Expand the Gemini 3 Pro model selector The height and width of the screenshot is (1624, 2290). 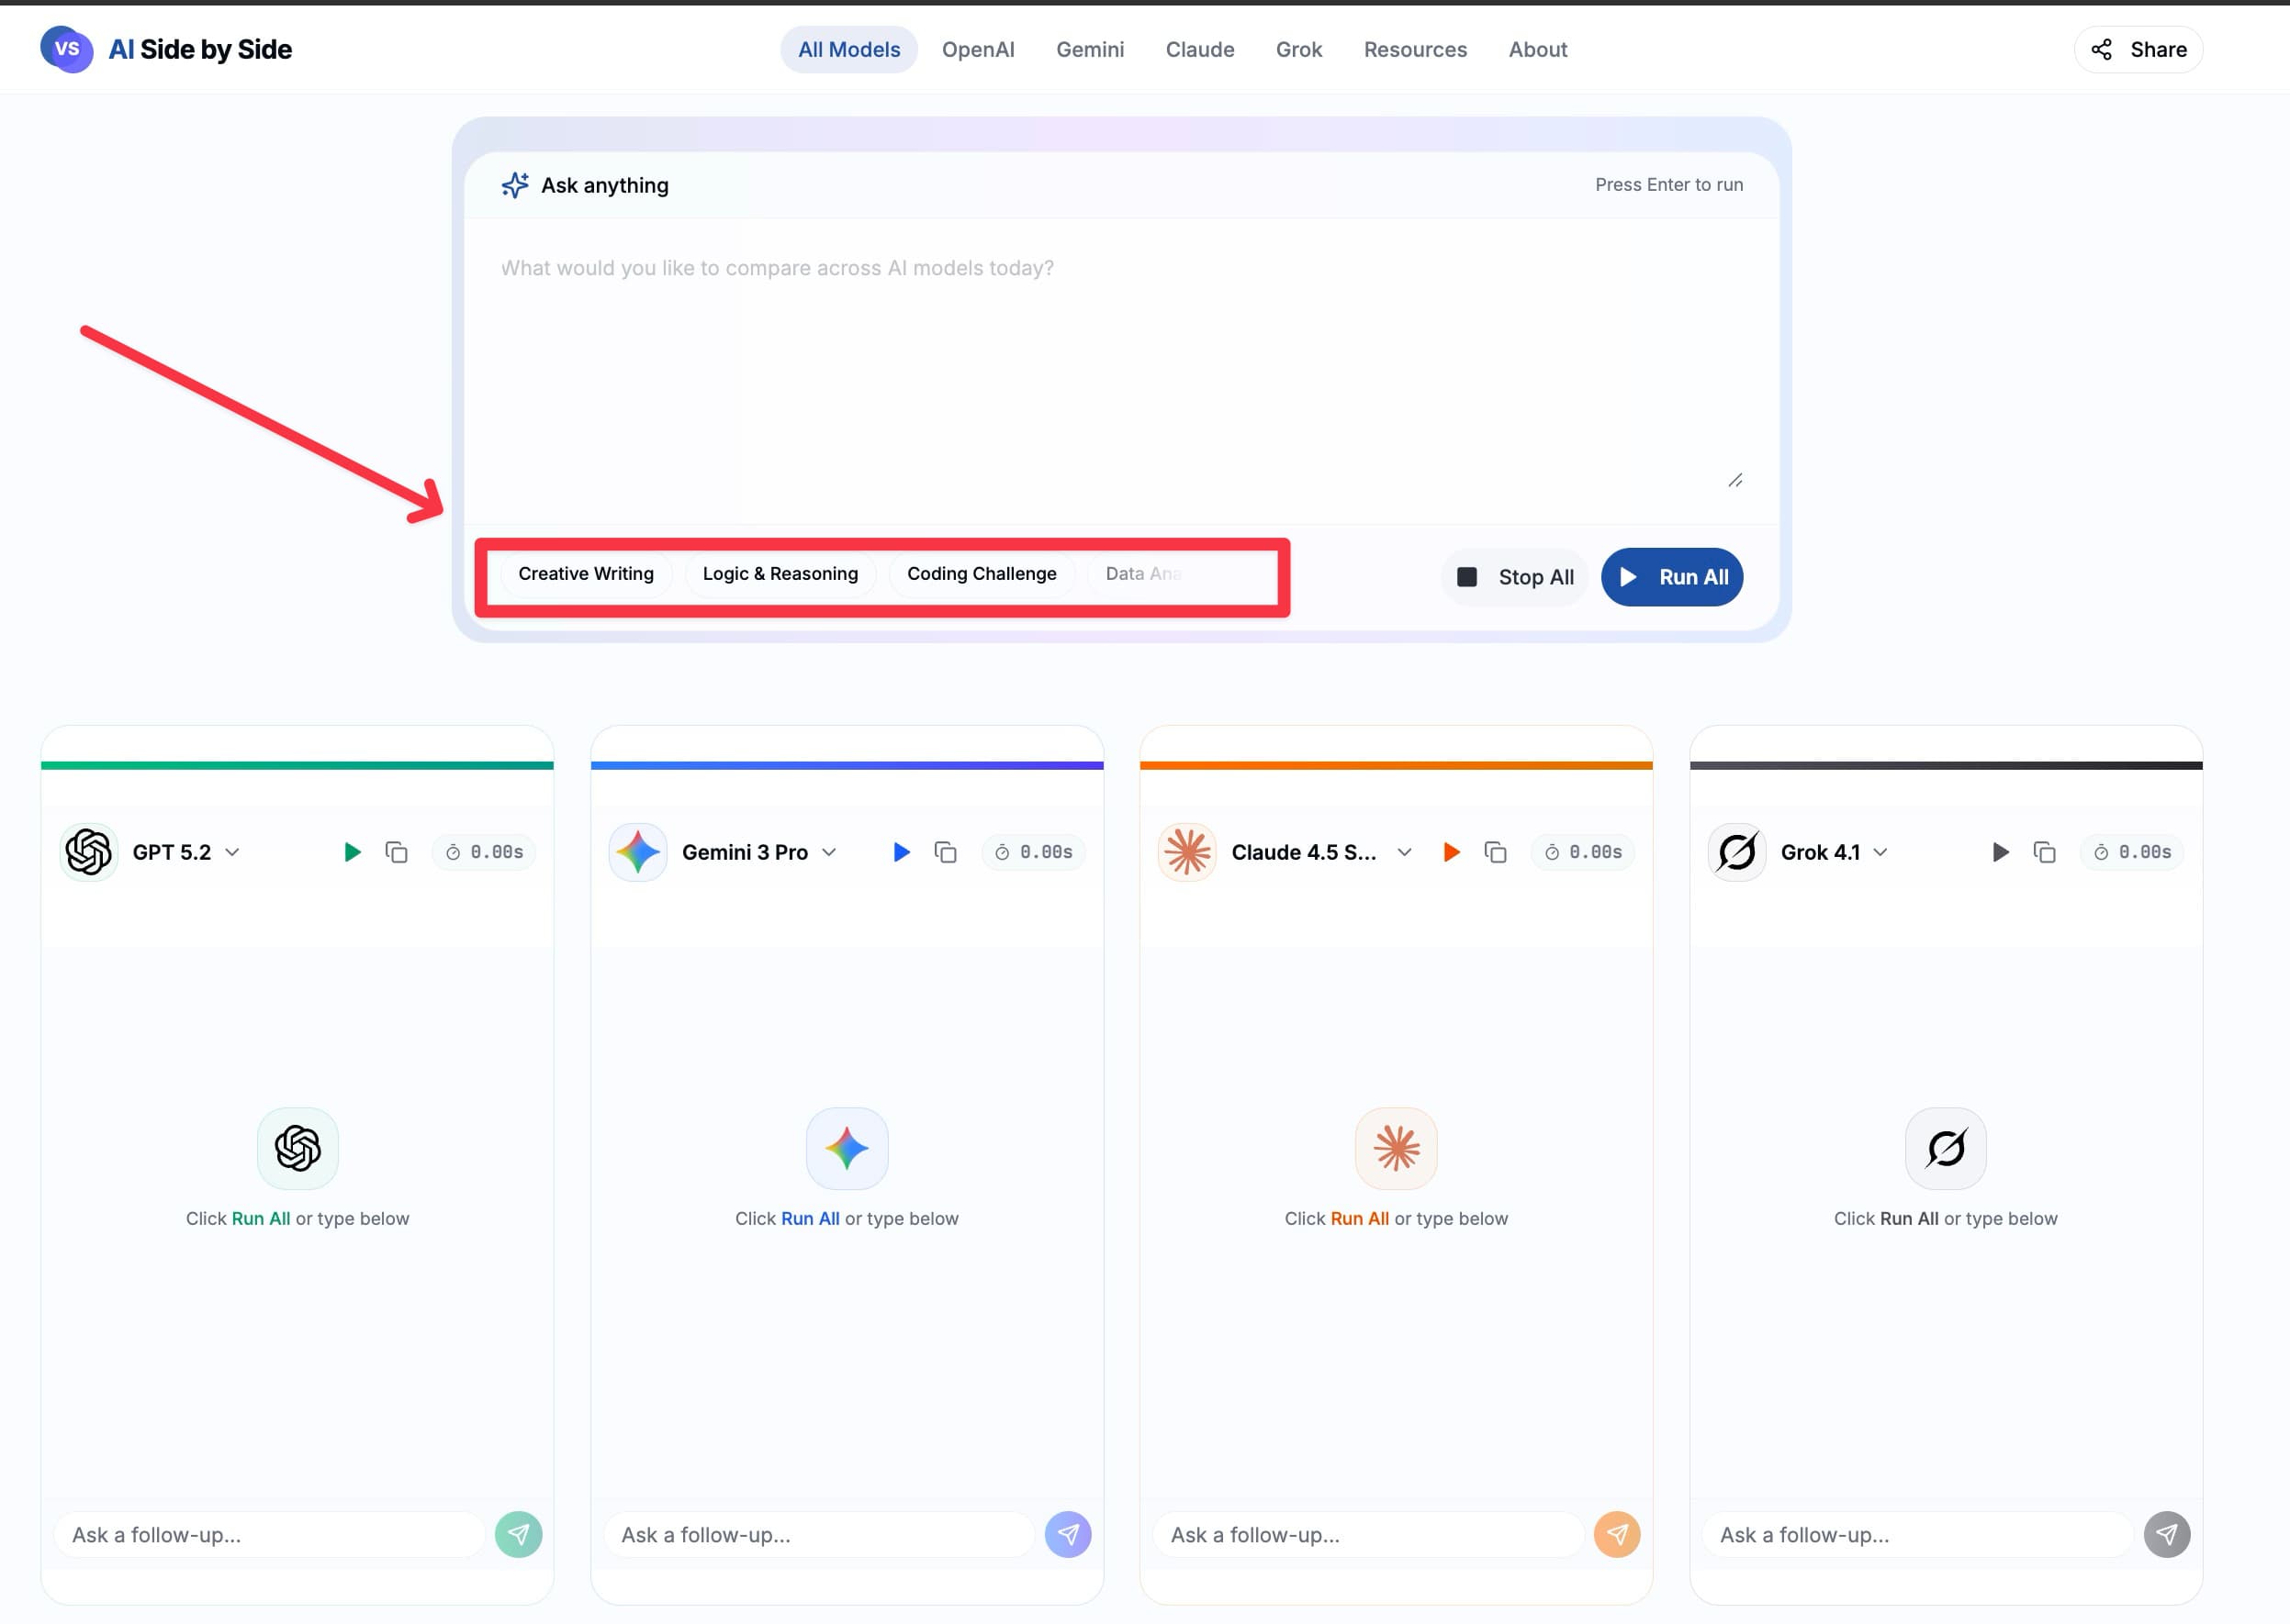click(829, 852)
